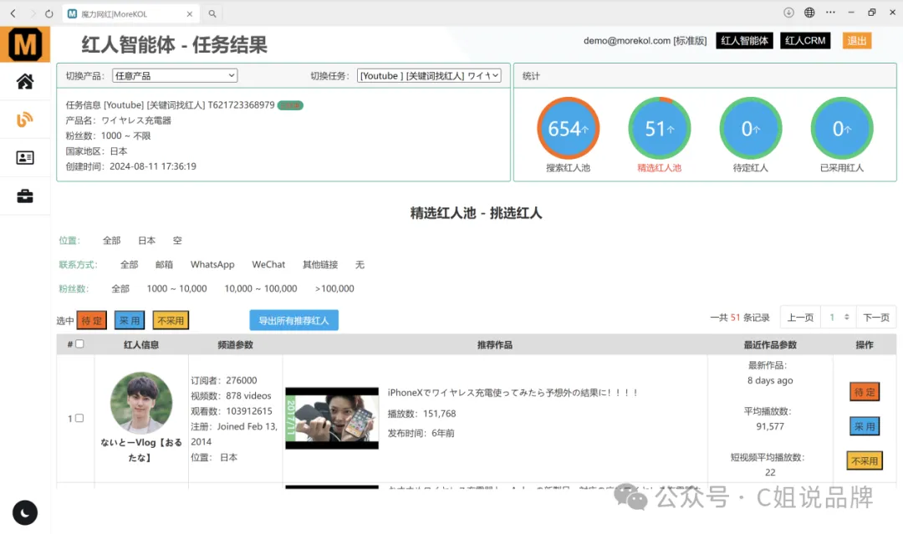Open the three-dot browser menu
903x534 pixels.
pos(830,12)
